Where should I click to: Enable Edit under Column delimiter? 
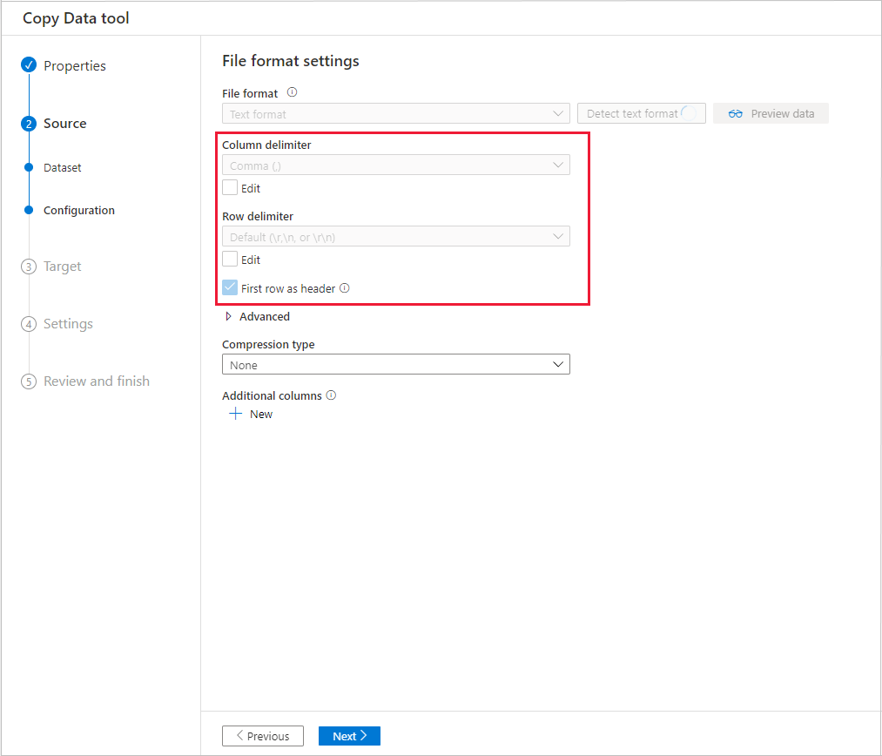click(x=230, y=186)
